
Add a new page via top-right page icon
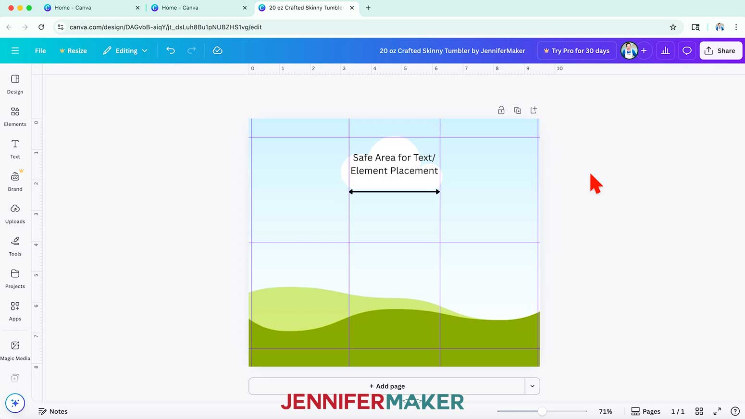pyautogui.click(x=534, y=110)
